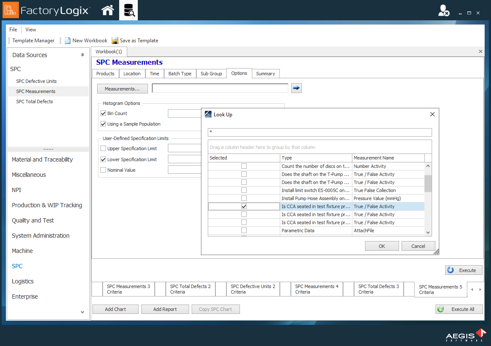
Task: Unpin the Data Sources panel
Action: [83, 55]
